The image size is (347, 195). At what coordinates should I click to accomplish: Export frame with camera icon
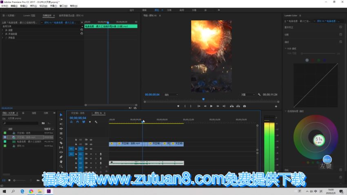(245, 106)
